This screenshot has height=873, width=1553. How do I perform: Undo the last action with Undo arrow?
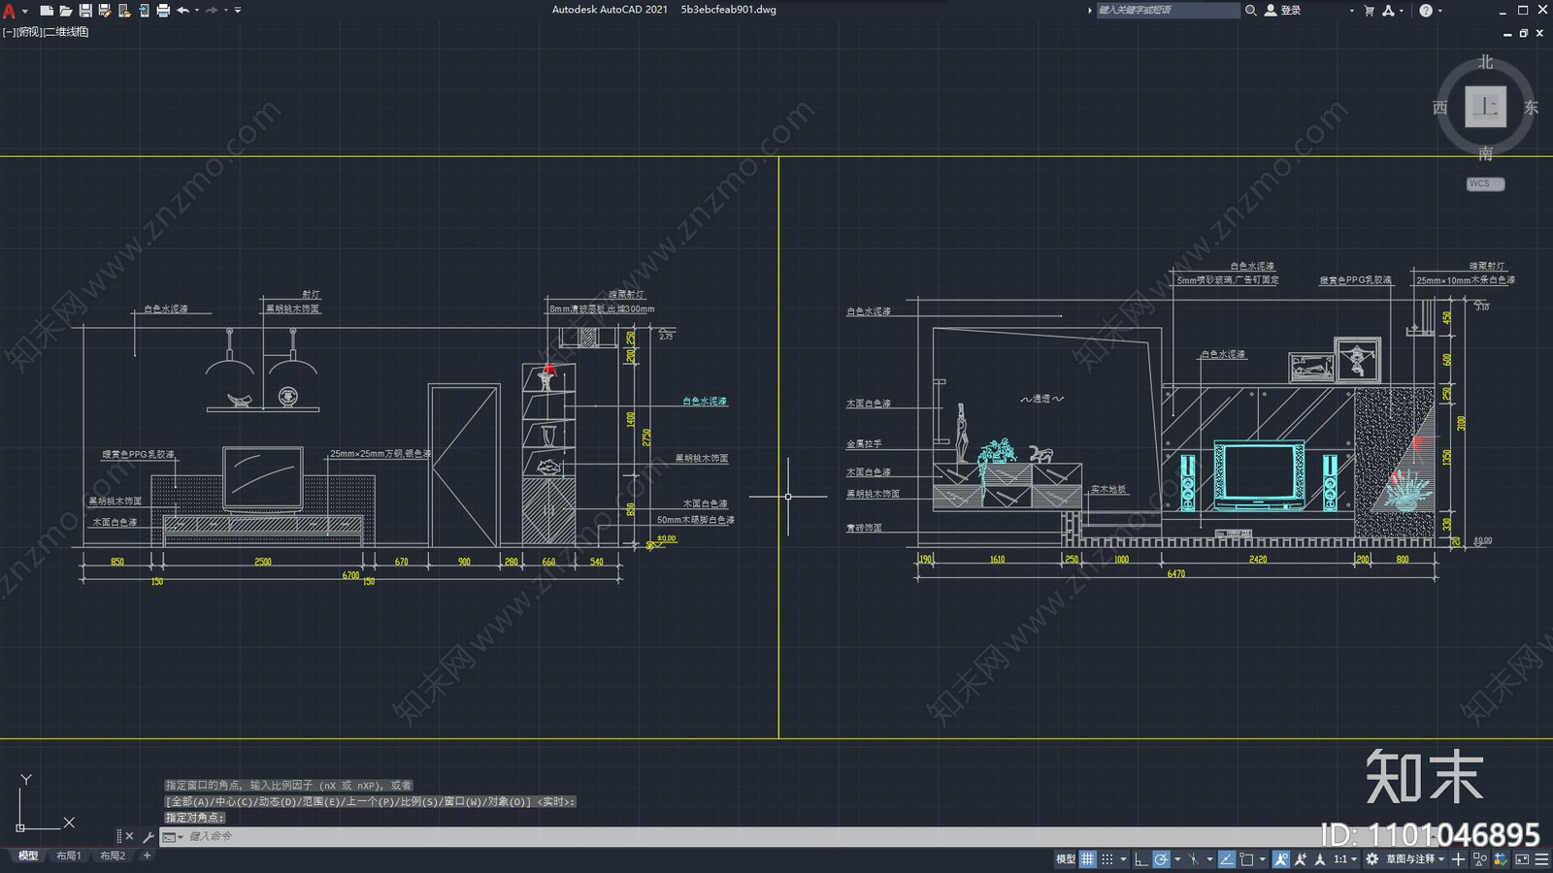(x=182, y=11)
